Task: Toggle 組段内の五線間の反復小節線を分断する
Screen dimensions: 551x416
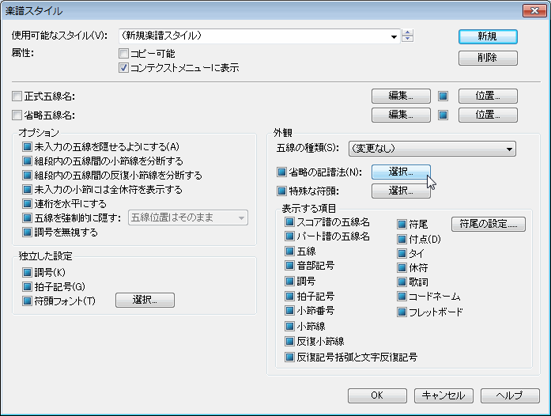Action: coord(27,175)
